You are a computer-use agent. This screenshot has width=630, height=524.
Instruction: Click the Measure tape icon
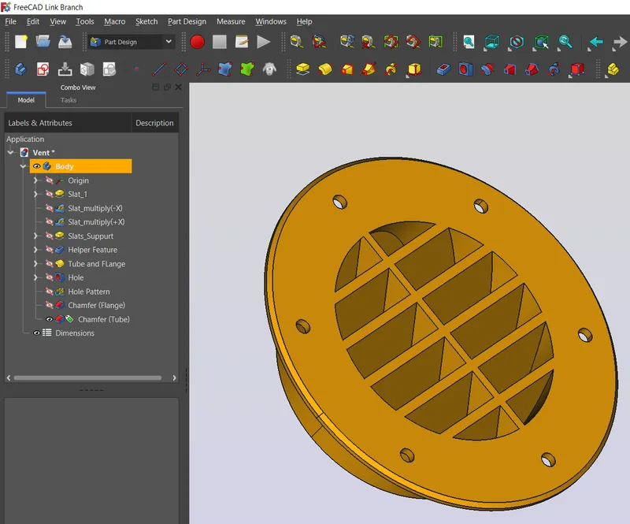point(297,42)
